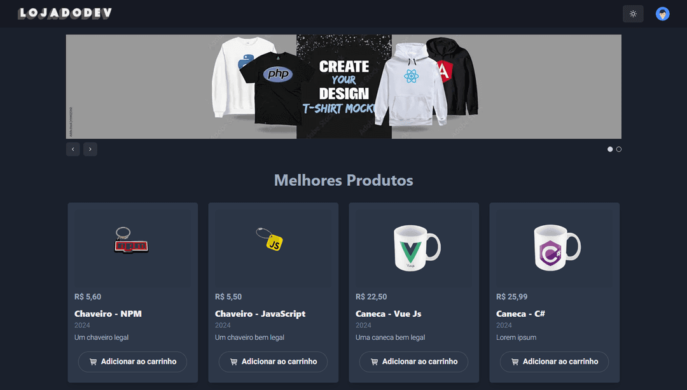Select the second carousel indicator dot
This screenshot has height=390, width=687.
pos(619,149)
